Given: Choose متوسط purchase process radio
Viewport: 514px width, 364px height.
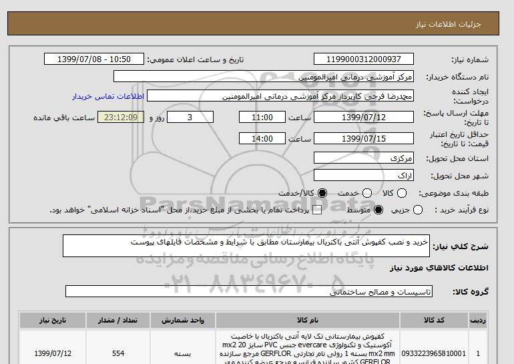Looking at the screenshot, I should (378, 210).
